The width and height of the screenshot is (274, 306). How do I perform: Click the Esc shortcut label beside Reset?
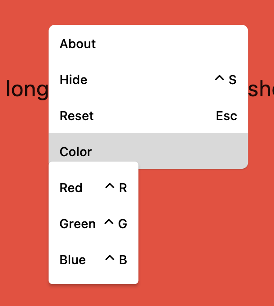click(x=226, y=116)
